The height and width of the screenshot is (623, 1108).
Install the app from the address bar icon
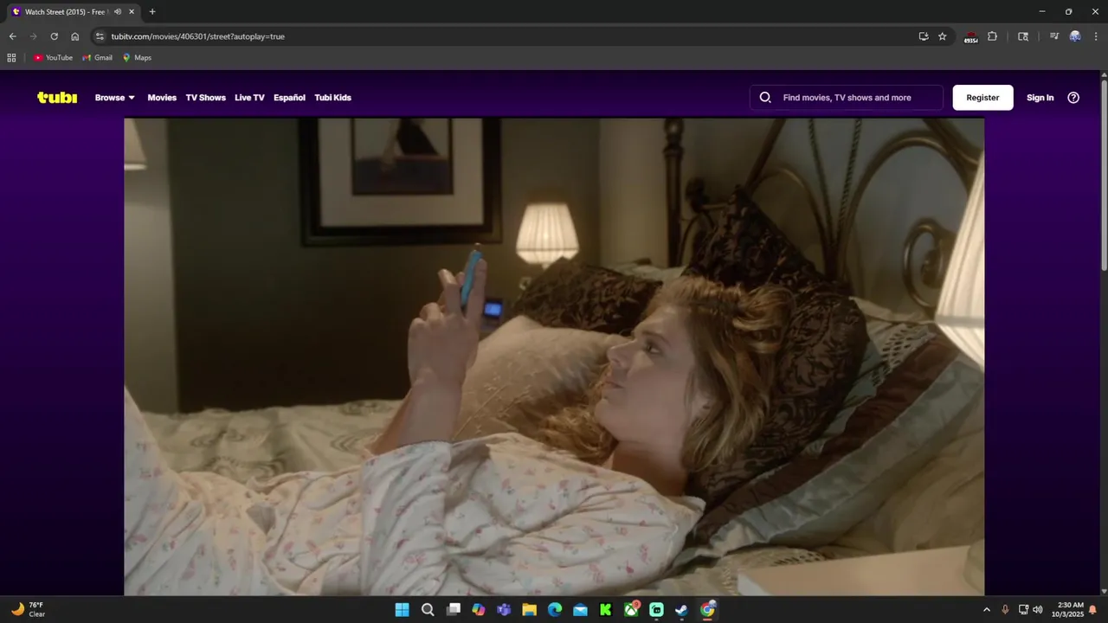tap(924, 36)
